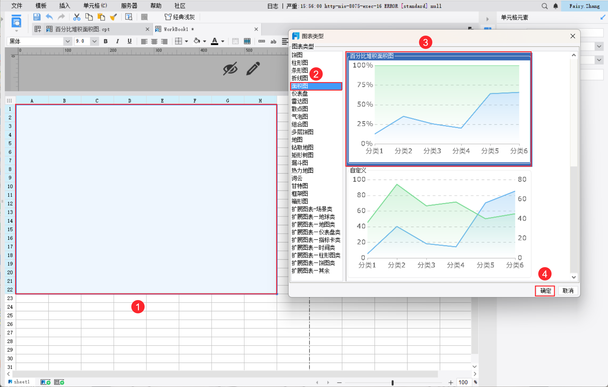Click the Format Painter brush icon

click(x=113, y=17)
